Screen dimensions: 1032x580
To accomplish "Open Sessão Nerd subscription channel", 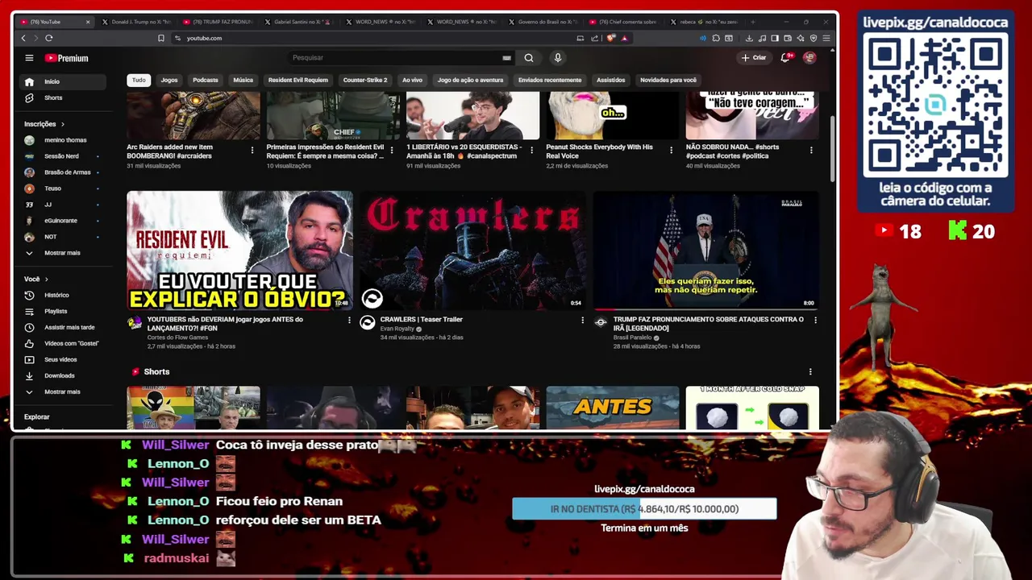I will click(64, 156).
